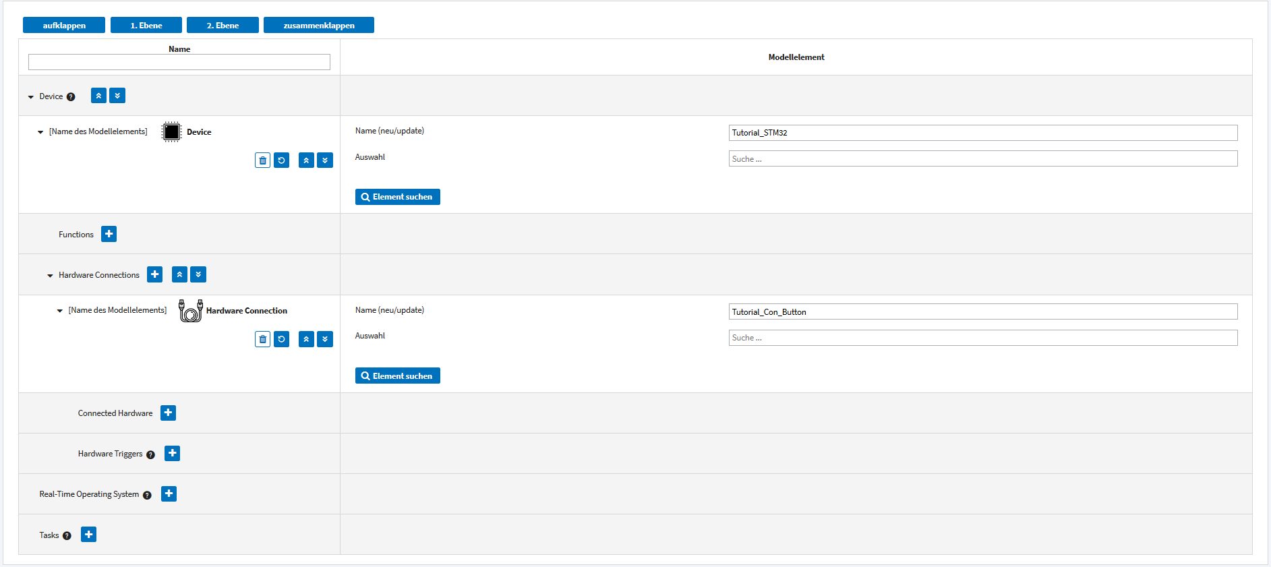Collapse the top-level Device section arrow
Image resolution: width=1271 pixels, height=567 pixels.
click(31, 97)
